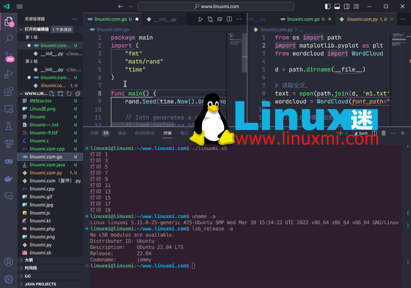This screenshot has width=411, height=288.
Task: Switch to the 调试控制台 debug console tab
Action: (x=145, y=133)
